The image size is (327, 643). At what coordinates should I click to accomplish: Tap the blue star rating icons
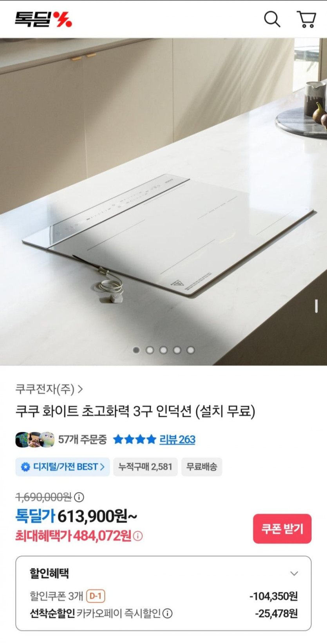134,439
